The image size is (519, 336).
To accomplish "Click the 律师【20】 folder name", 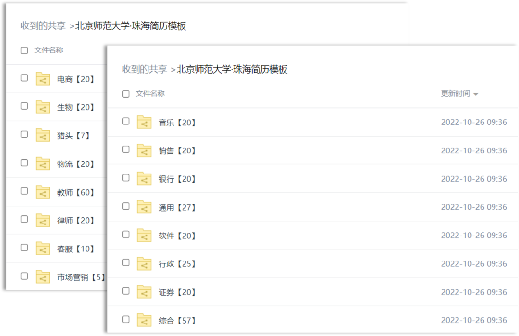I will coord(76,221).
